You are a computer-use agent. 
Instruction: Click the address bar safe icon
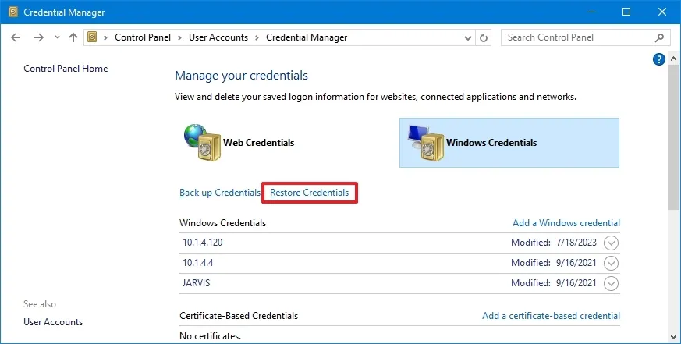point(92,37)
